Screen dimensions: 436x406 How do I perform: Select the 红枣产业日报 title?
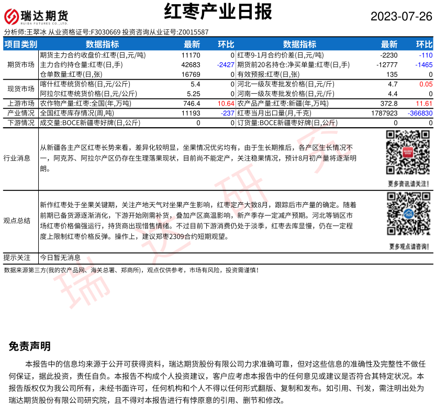coord(218,12)
